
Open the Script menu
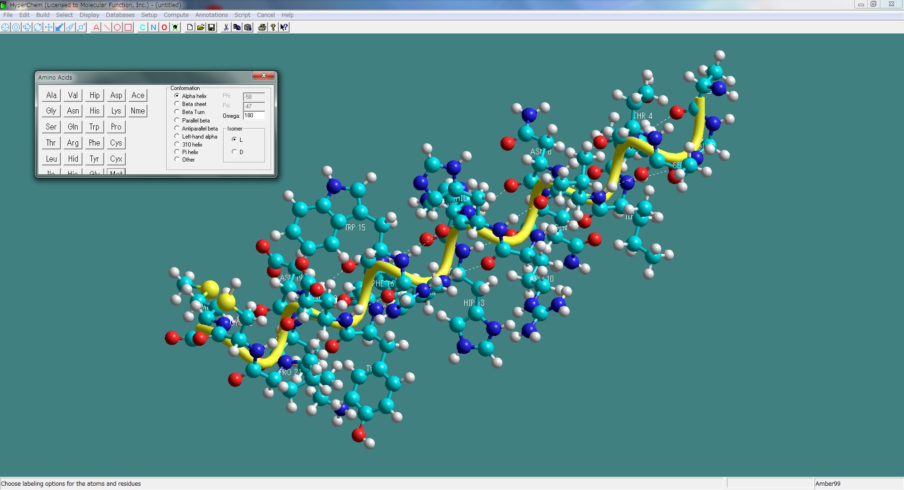click(x=242, y=15)
